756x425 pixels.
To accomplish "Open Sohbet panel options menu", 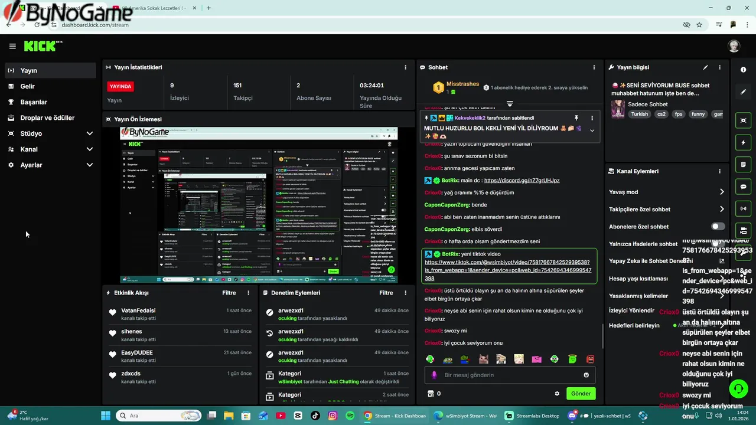I will pos(594,67).
